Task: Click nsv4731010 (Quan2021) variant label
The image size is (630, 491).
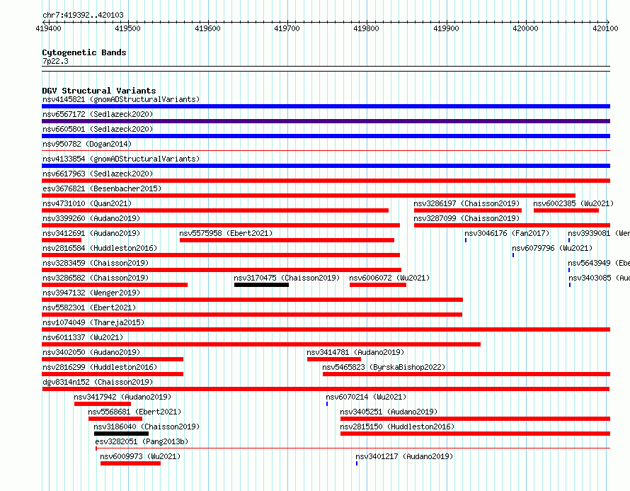Action: (x=87, y=203)
